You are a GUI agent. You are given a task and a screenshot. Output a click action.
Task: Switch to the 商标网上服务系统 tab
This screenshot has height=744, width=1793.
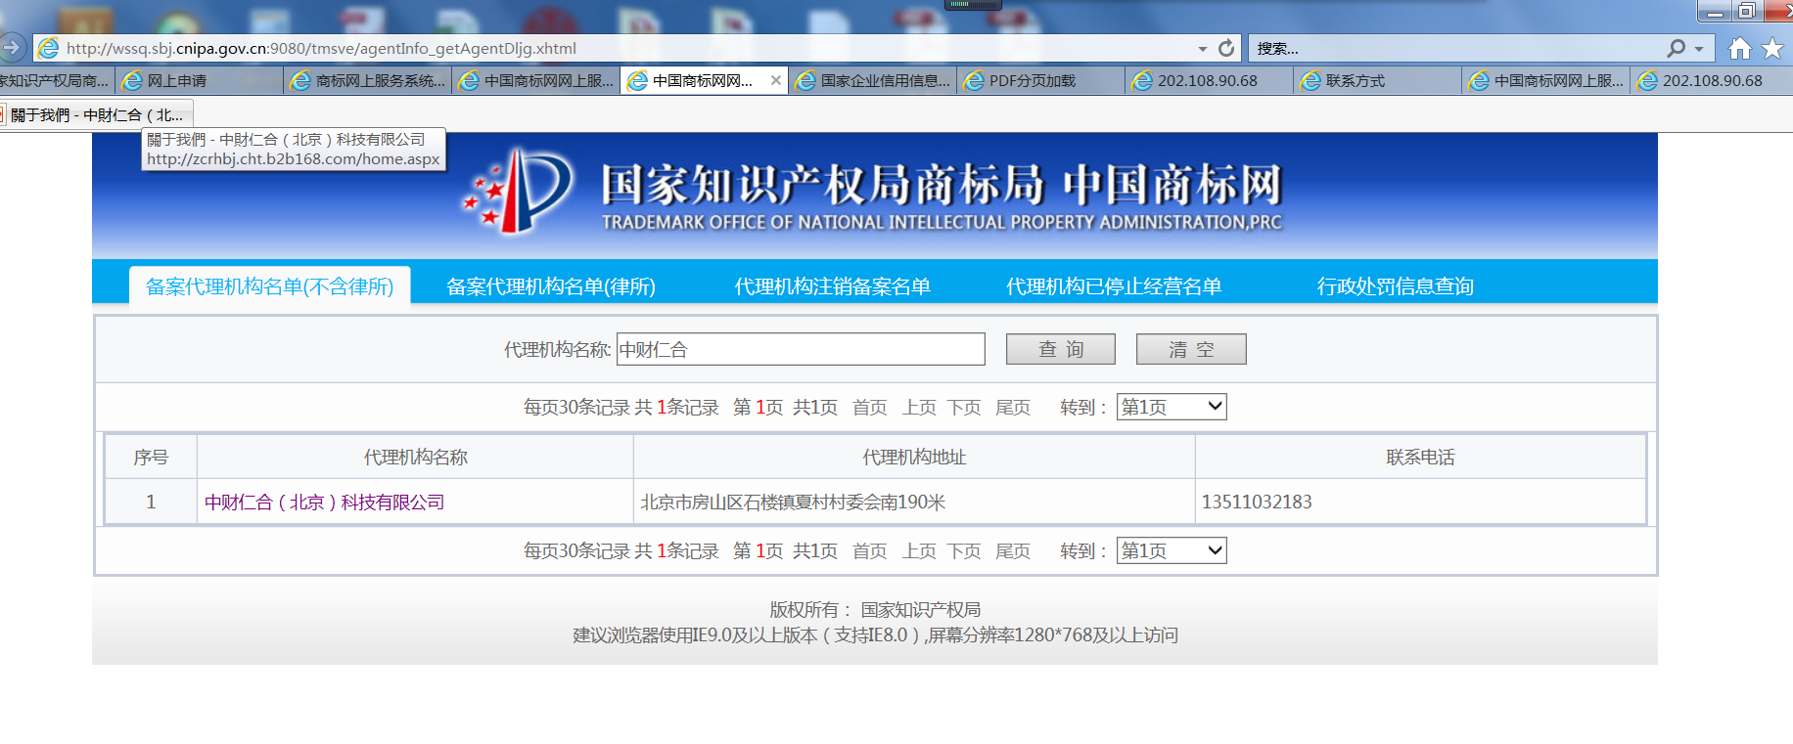pos(368,81)
